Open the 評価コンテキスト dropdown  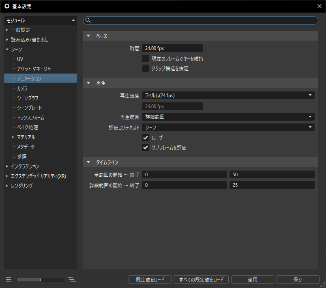[228, 127]
